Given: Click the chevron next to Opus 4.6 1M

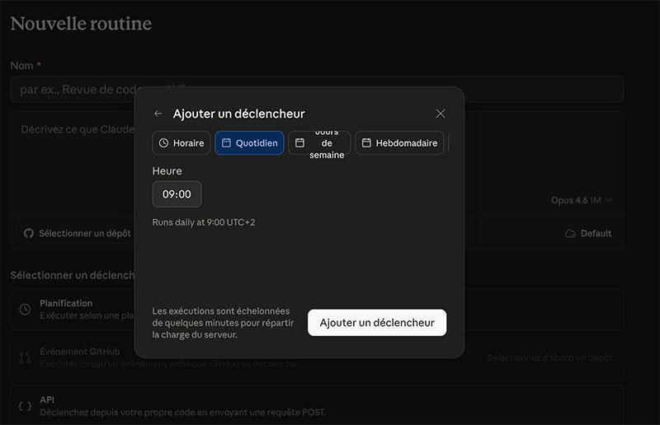Looking at the screenshot, I should point(609,200).
